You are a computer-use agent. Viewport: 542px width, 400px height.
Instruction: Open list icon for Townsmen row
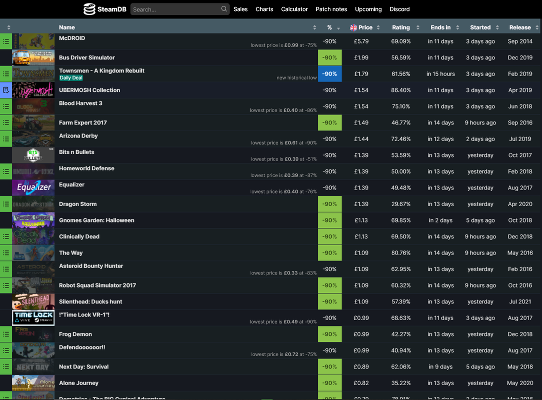click(x=6, y=74)
